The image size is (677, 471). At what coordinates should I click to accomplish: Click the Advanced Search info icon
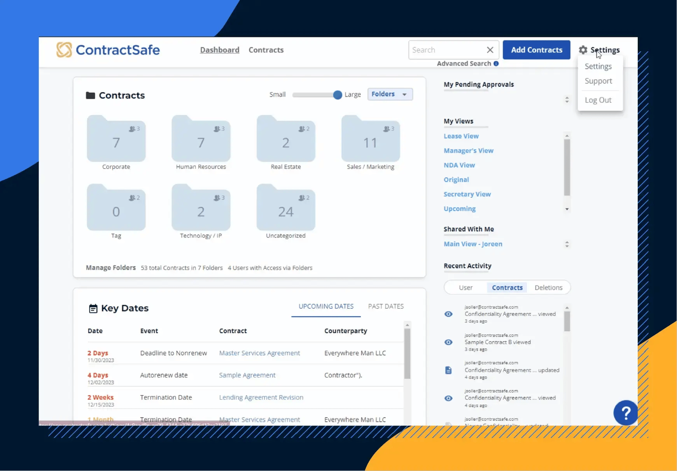tap(496, 63)
